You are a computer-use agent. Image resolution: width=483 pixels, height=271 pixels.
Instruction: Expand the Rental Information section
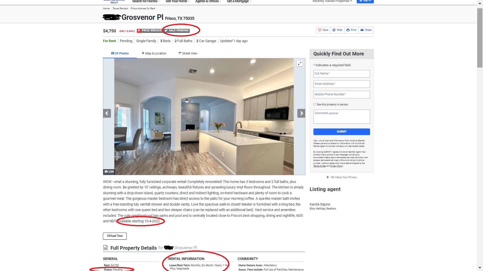pyautogui.click(x=186, y=258)
